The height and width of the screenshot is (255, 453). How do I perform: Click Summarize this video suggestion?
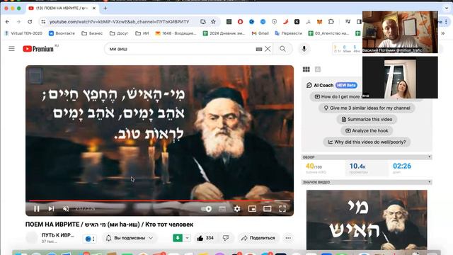[x=367, y=119]
